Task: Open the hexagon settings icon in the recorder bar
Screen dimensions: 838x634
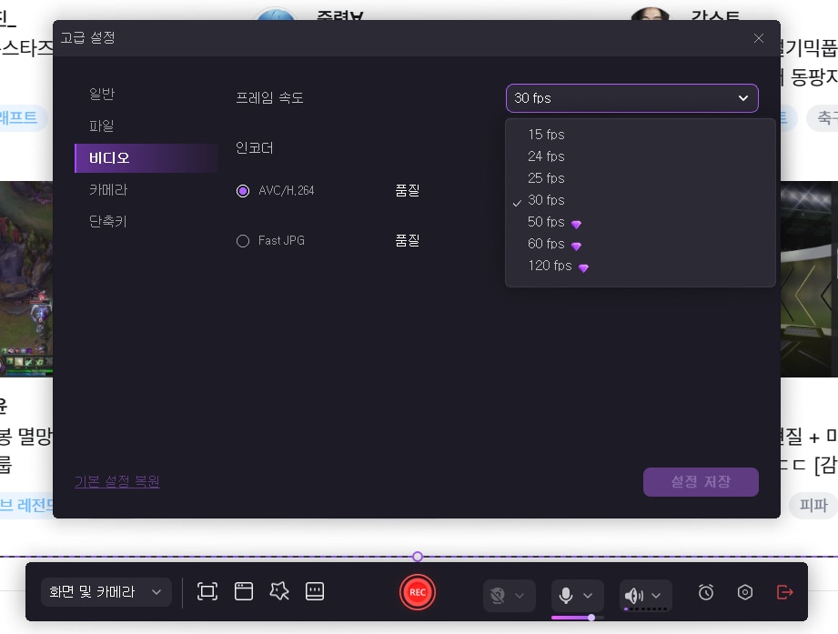Action: 745,592
